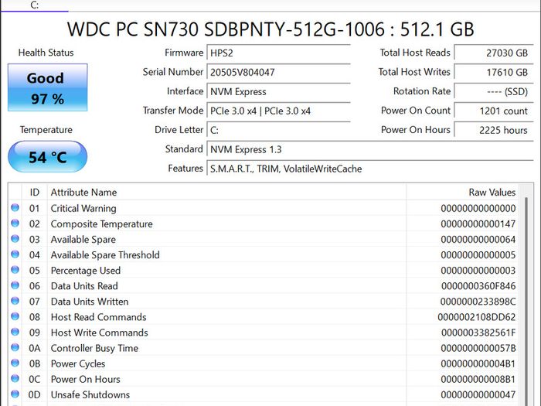Click the Features field showing S.M.A.R.T., TRIM
Viewport: 541px width, 406px height.
(x=370, y=169)
